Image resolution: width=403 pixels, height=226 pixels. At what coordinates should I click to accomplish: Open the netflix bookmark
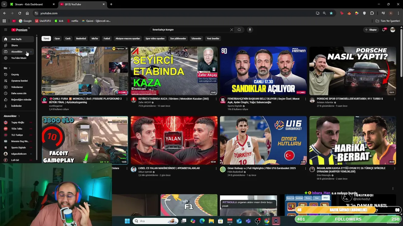pyautogui.click(x=72, y=21)
